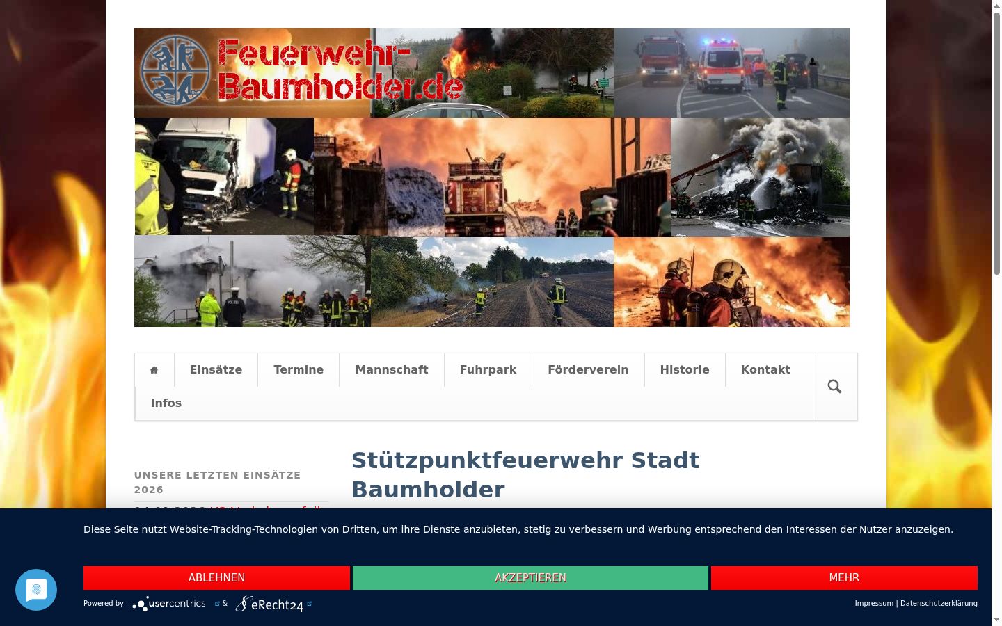Click the Feuerwehr-Baumholder.de emblem logo
The height and width of the screenshot is (626, 1002).
(175, 71)
